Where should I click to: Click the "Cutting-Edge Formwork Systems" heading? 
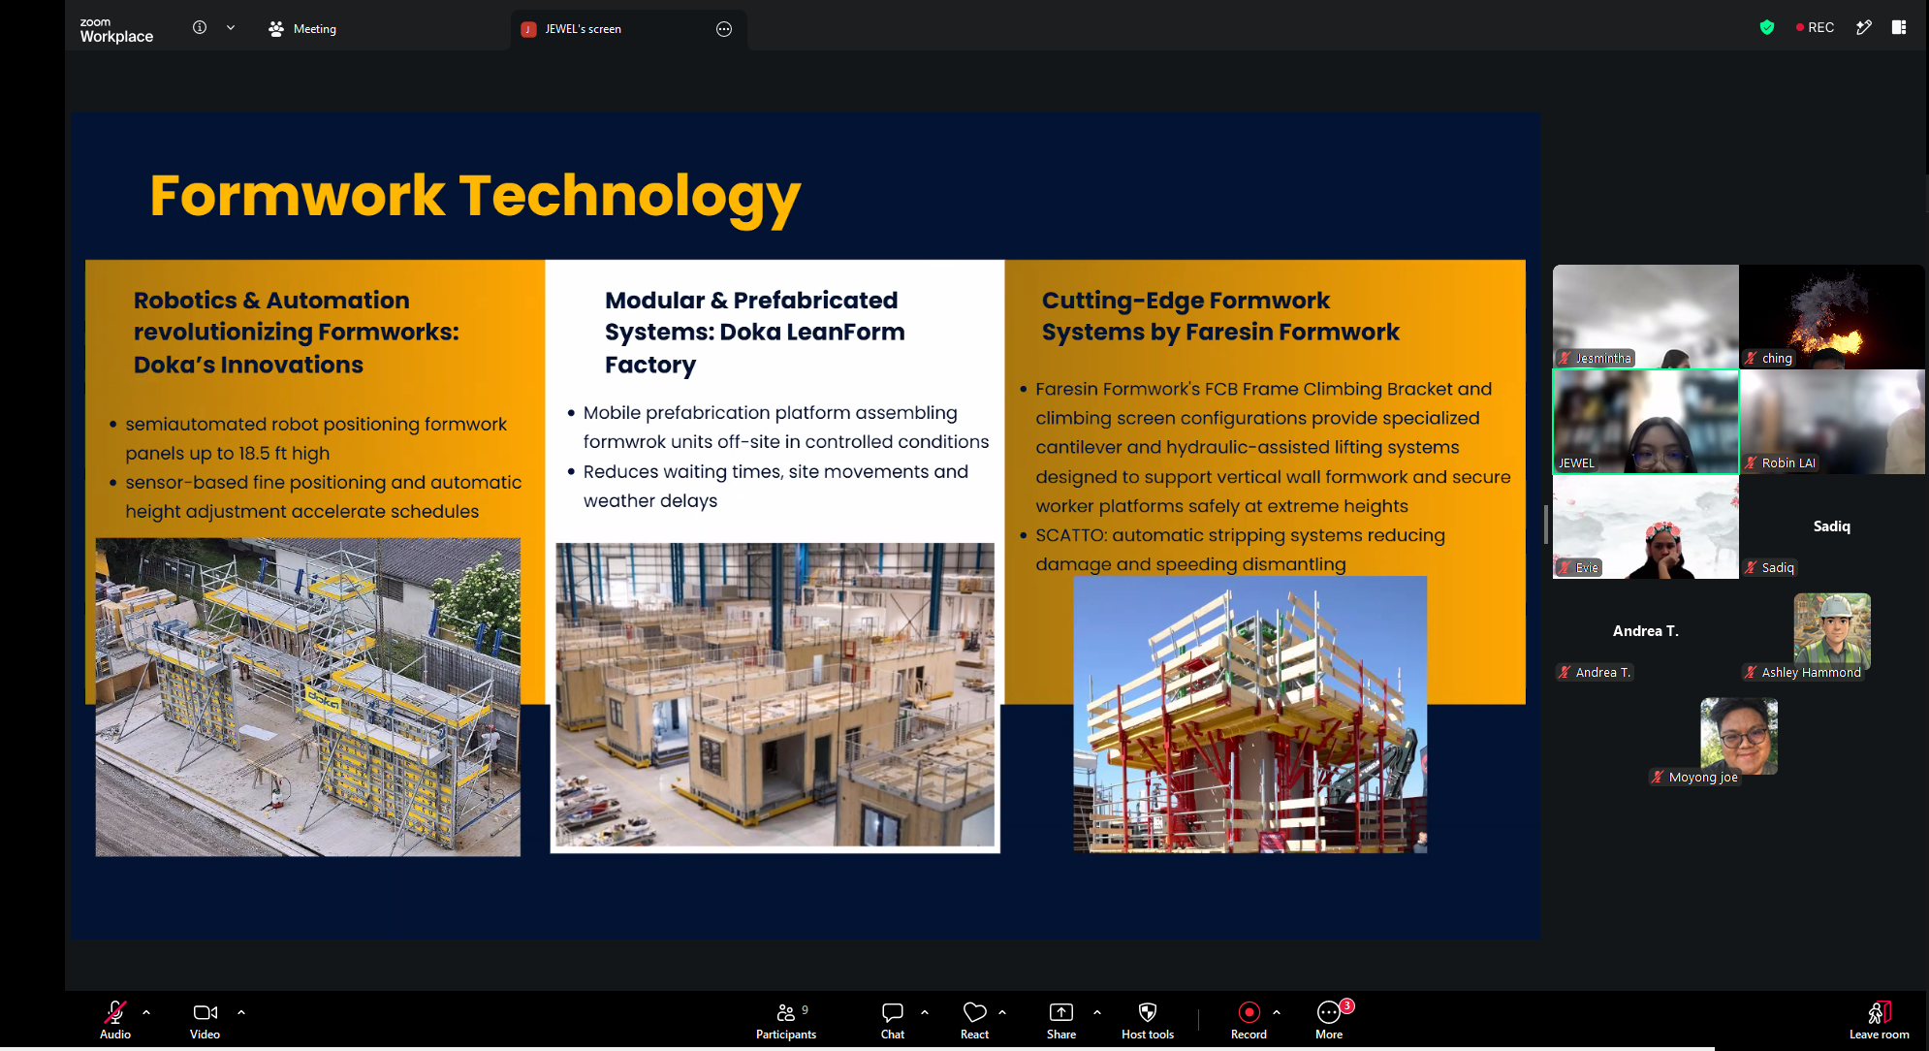point(1220,316)
